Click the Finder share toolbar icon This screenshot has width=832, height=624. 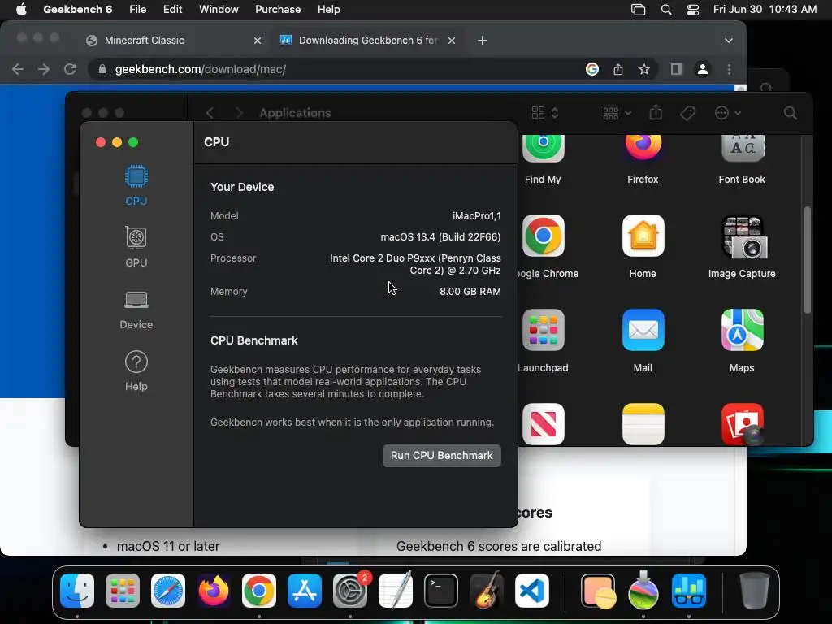(656, 112)
